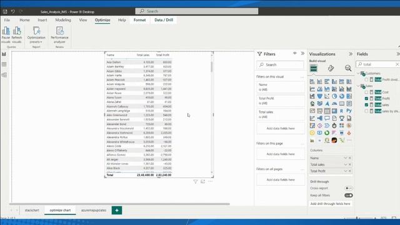Click the table visual vertical scrollbar
The width and height of the screenshot is (400, 225).
pos(211,67)
